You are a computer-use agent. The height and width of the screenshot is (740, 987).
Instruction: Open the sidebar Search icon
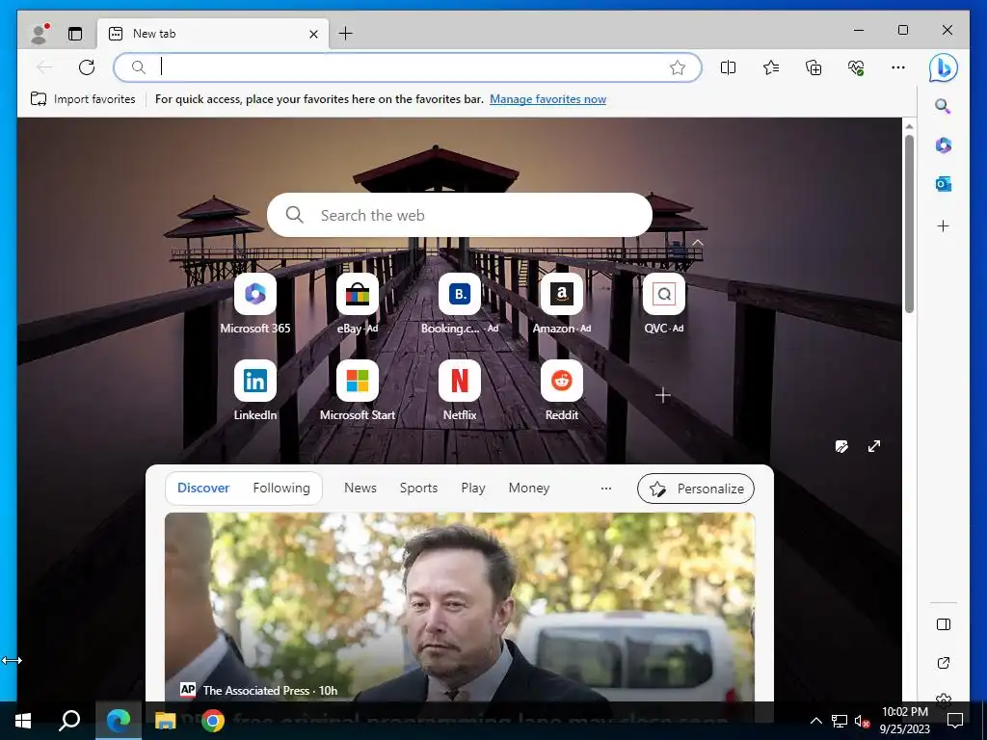(943, 106)
